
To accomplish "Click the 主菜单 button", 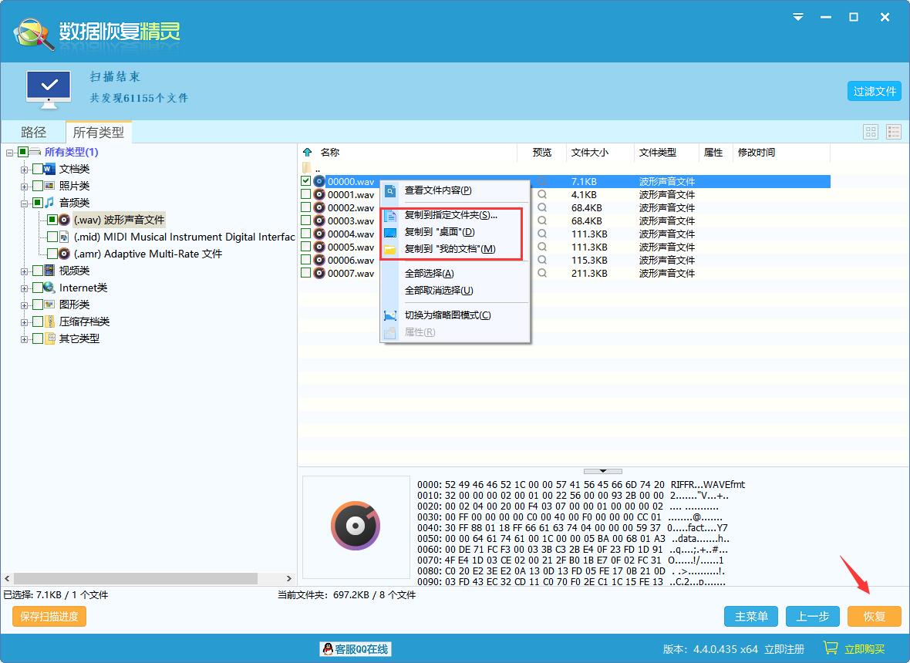I will coord(751,616).
